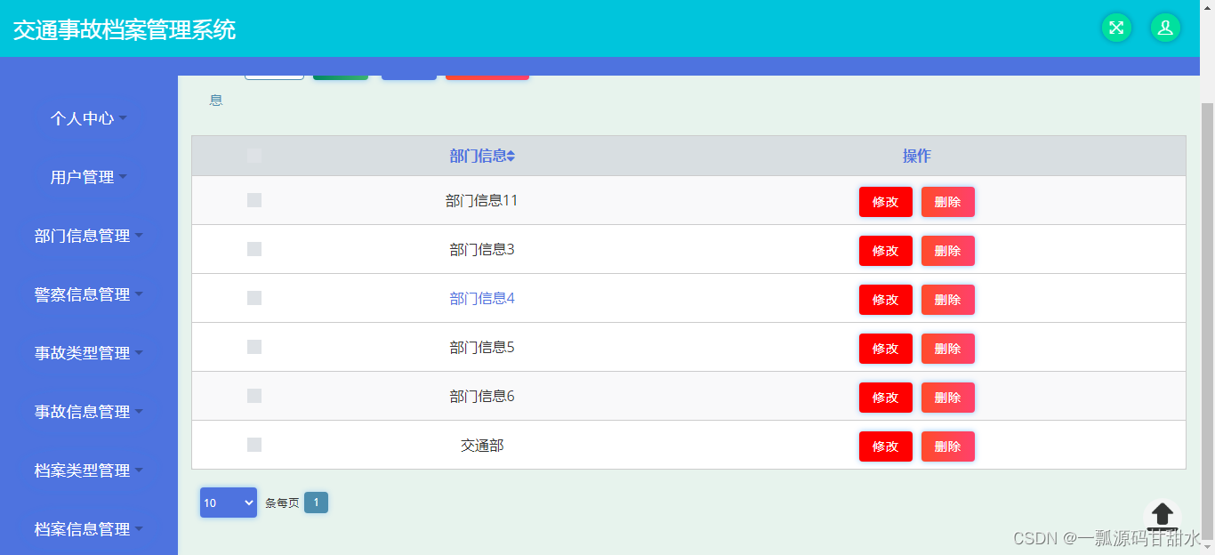
Task: Sort by the 部门信息 column arrows
Action: [511, 157]
